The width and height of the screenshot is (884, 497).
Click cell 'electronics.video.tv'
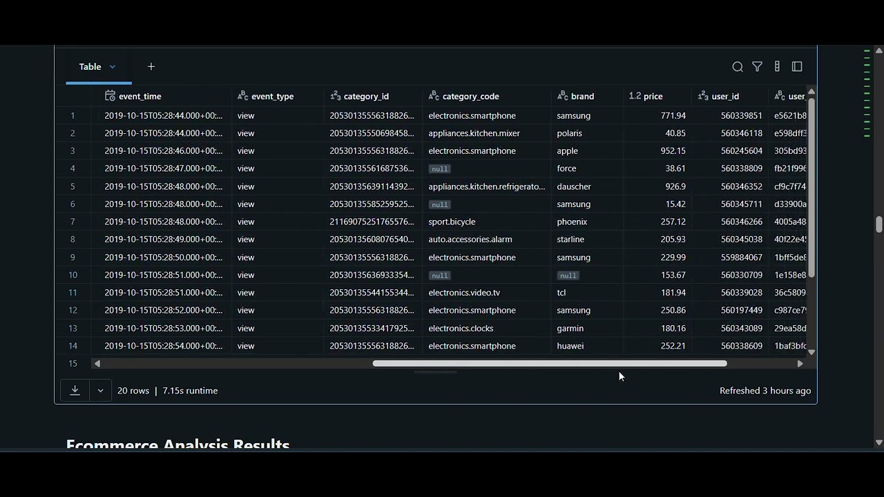(x=464, y=293)
